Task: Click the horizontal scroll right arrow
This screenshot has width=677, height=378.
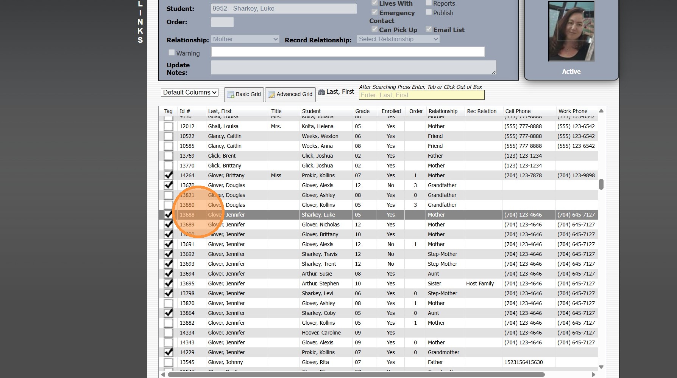Action: 593,375
